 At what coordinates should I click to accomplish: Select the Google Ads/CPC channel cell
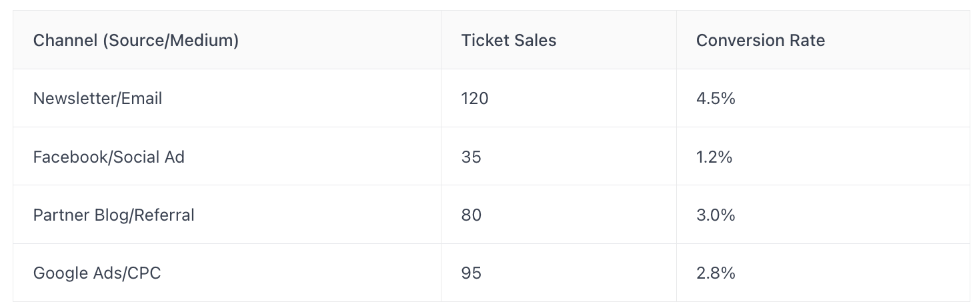227,273
